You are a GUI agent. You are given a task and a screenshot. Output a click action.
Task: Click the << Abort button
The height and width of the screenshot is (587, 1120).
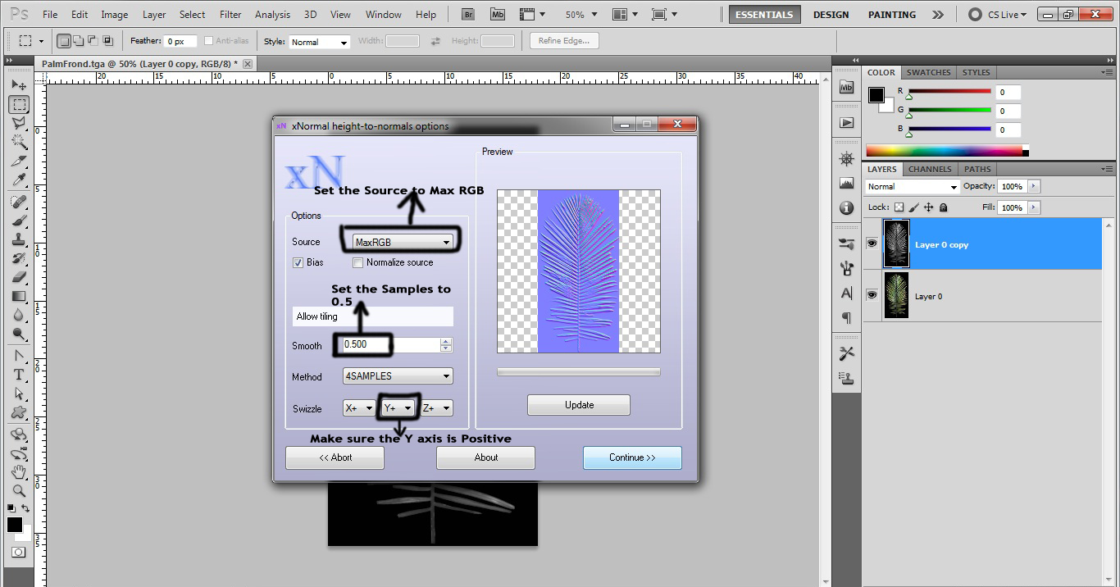[335, 457]
